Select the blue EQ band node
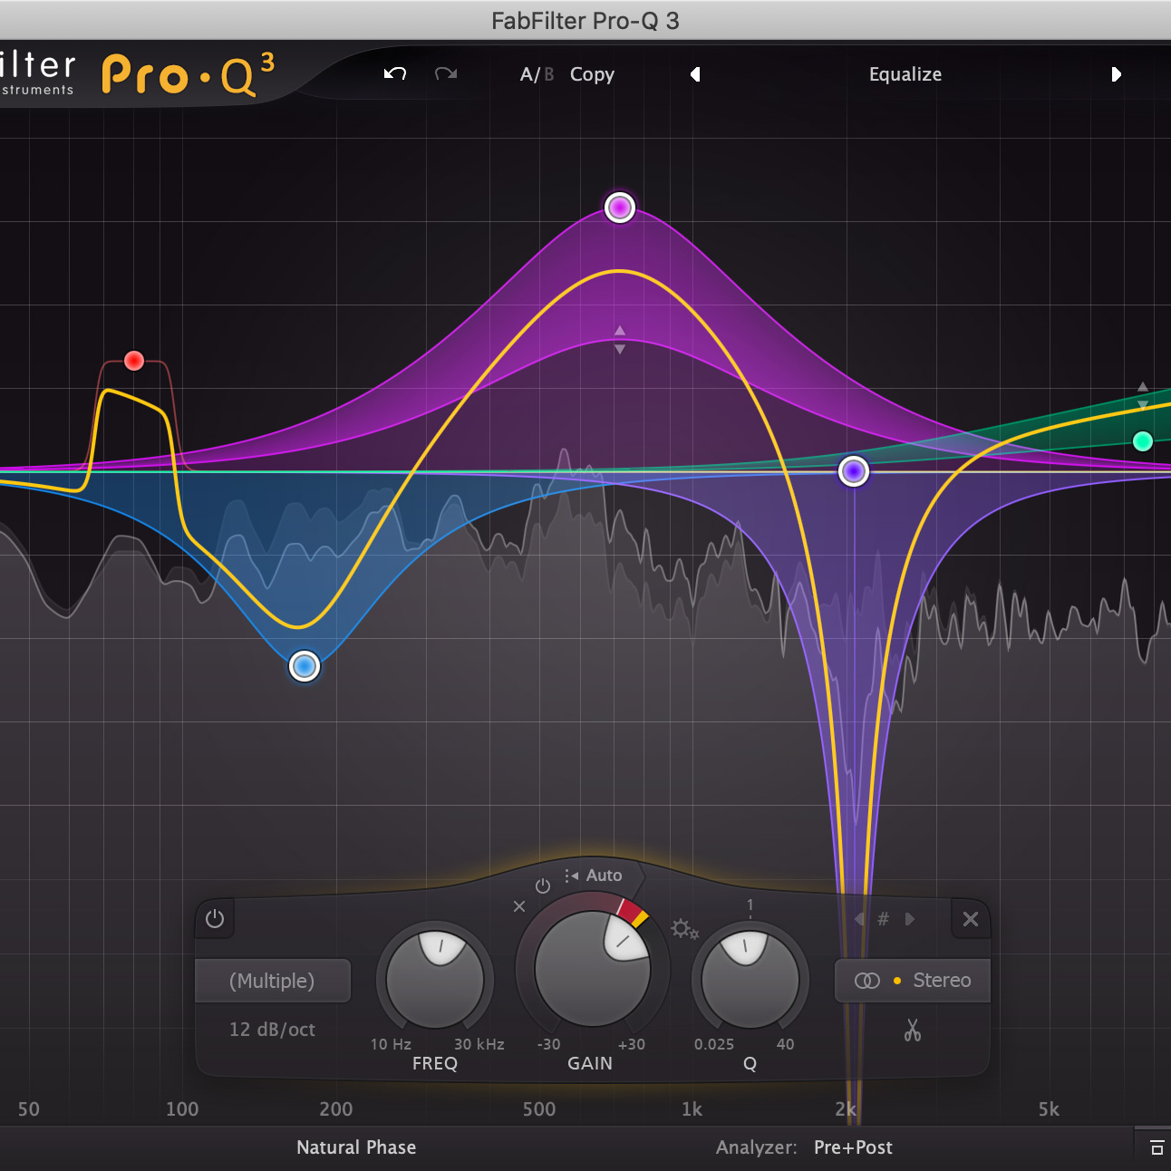This screenshot has width=1171, height=1171. 305,667
